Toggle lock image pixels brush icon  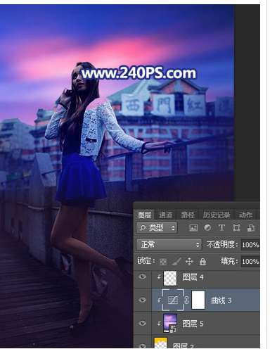[176, 261]
